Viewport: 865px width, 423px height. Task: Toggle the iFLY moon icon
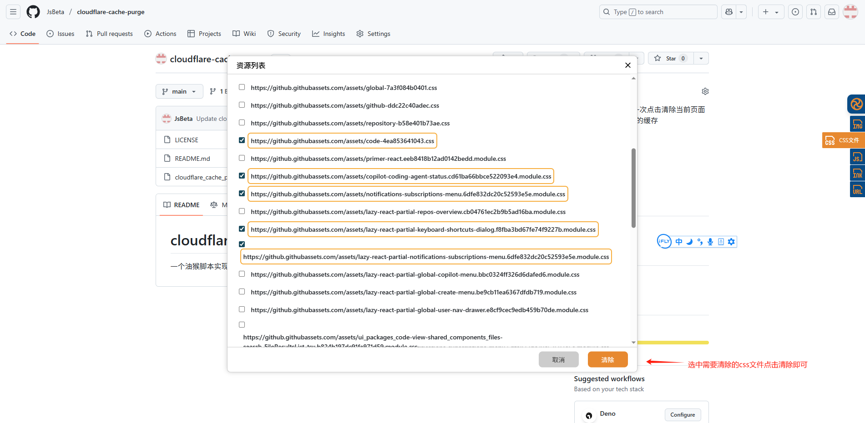click(689, 242)
